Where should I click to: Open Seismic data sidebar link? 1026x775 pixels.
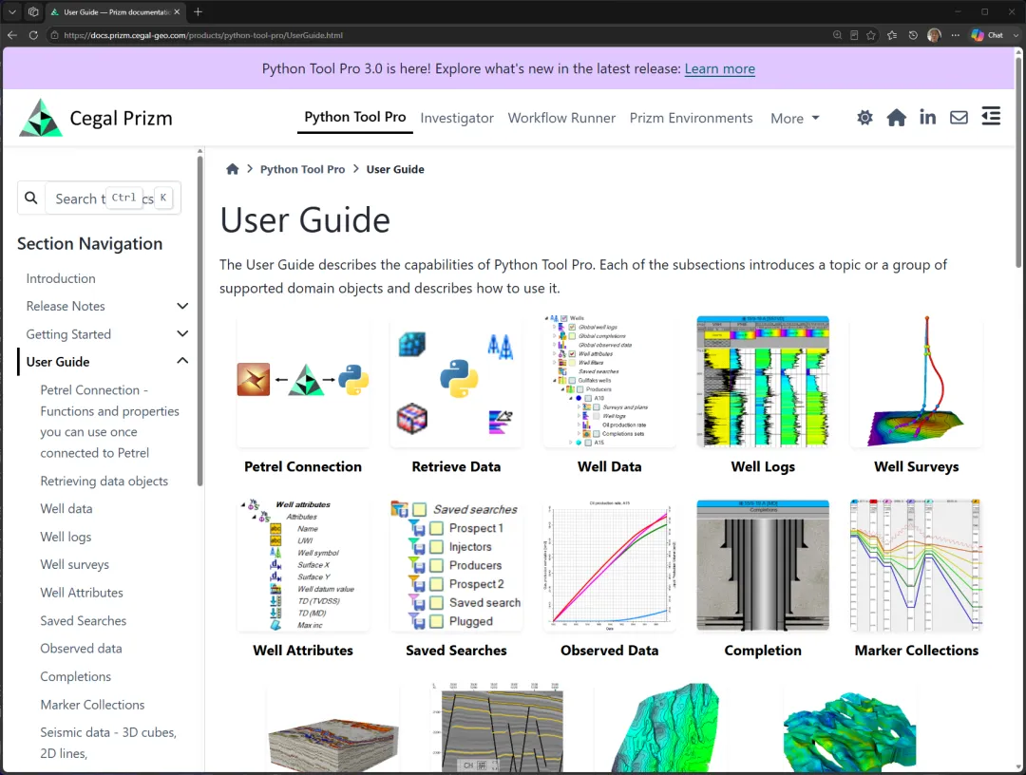[108, 743]
